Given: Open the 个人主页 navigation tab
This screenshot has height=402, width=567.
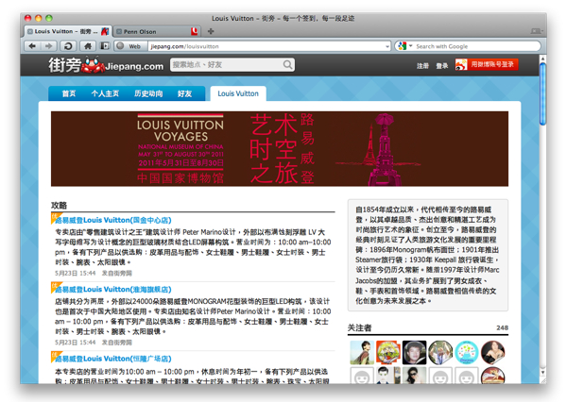Looking at the screenshot, I should [105, 94].
